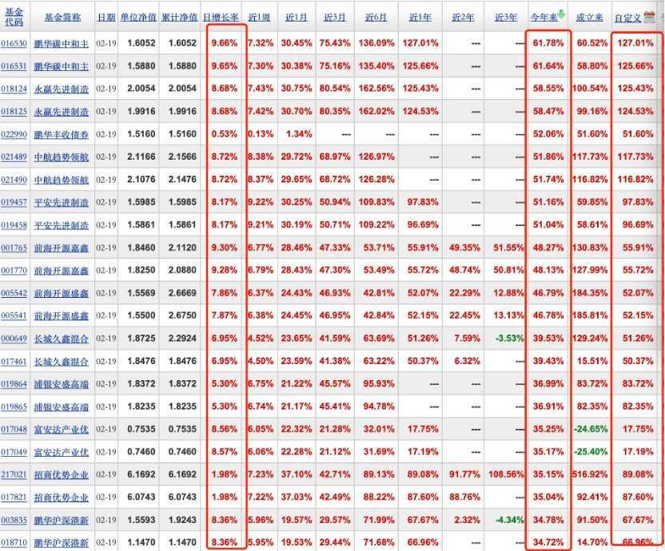Image resolution: width=665 pixels, height=551 pixels.
Task: Open fund code 018710
Action: [x=14, y=542]
